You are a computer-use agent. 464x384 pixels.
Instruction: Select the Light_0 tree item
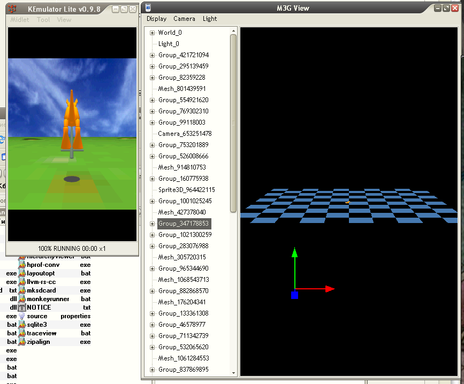point(169,44)
